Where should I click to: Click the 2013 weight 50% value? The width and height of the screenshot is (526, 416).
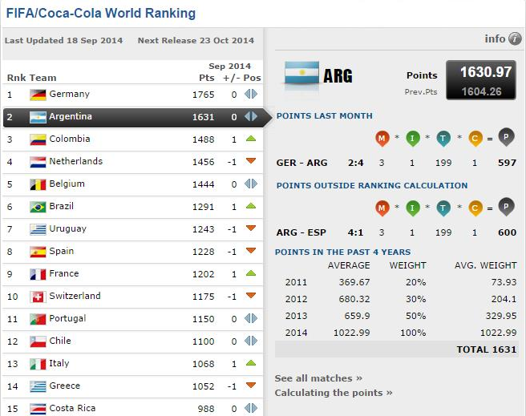(x=415, y=316)
